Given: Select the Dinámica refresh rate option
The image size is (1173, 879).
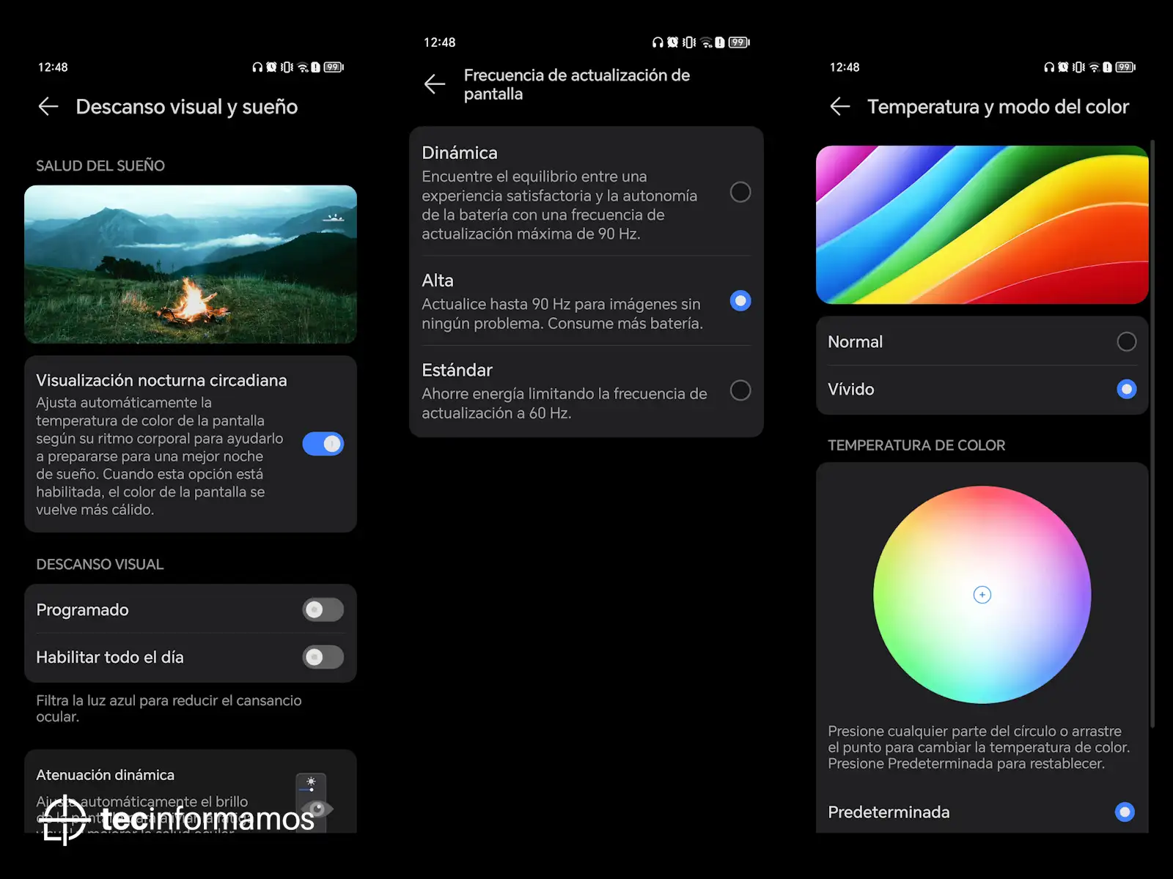Looking at the screenshot, I should [x=740, y=192].
